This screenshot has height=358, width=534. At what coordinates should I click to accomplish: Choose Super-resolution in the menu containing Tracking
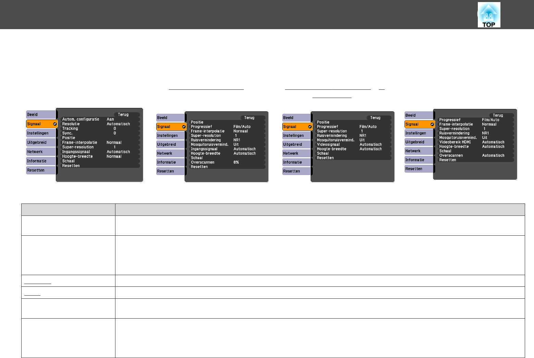click(100, 147)
